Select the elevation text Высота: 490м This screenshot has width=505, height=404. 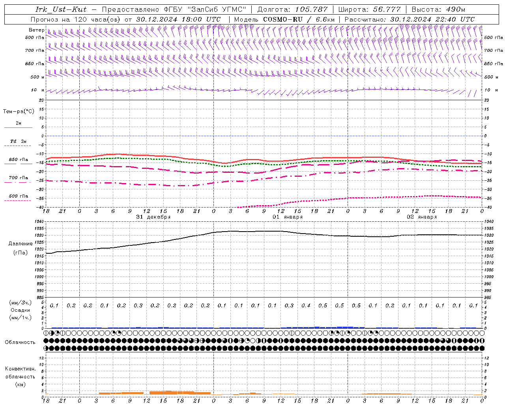point(438,9)
